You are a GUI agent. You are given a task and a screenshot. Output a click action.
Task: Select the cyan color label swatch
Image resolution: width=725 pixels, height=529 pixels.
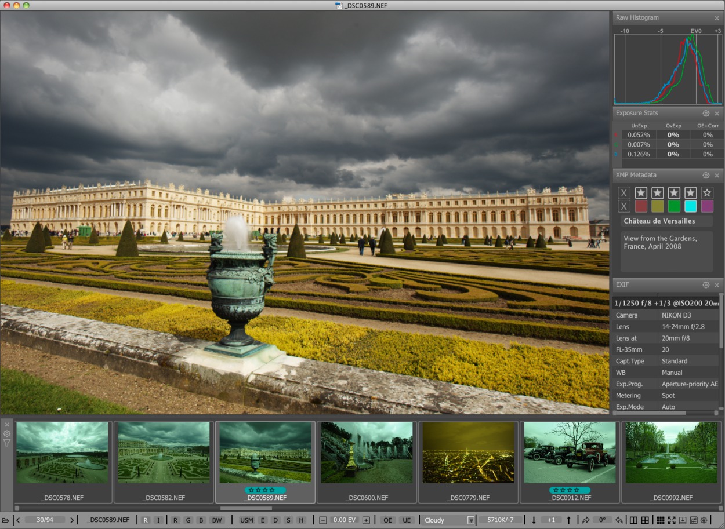[x=690, y=206]
